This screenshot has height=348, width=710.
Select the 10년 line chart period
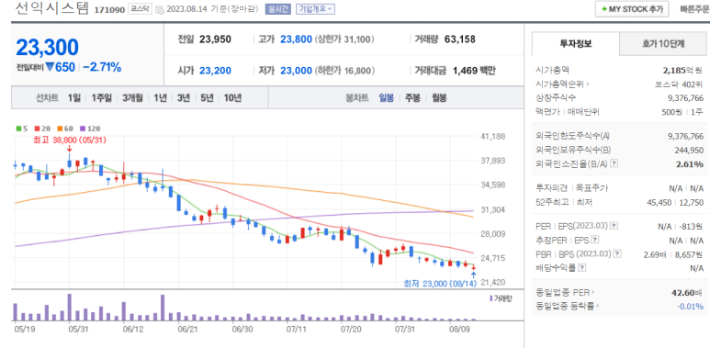(232, 97)
